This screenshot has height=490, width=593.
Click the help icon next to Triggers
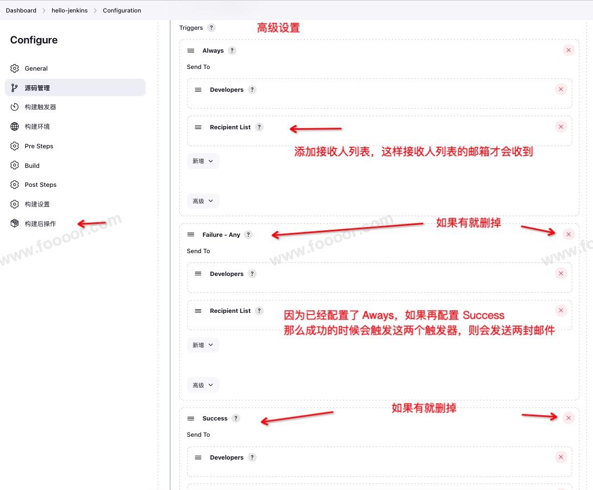(x=211, y=28)
